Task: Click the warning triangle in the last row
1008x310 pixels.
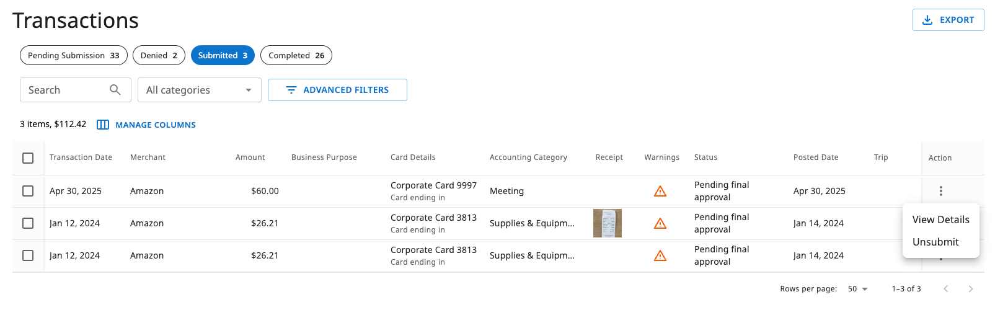Action: pos(660,256)
